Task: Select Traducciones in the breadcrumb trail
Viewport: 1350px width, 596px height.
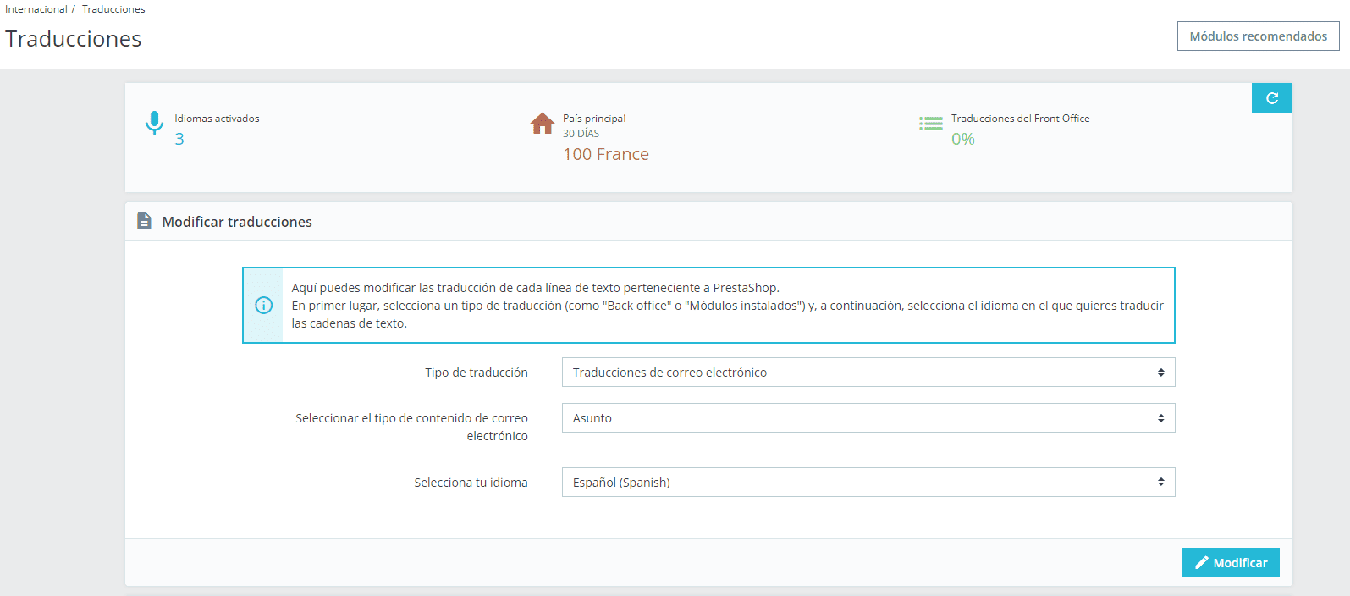Action: pyautogui.click(x=113, y=9)
